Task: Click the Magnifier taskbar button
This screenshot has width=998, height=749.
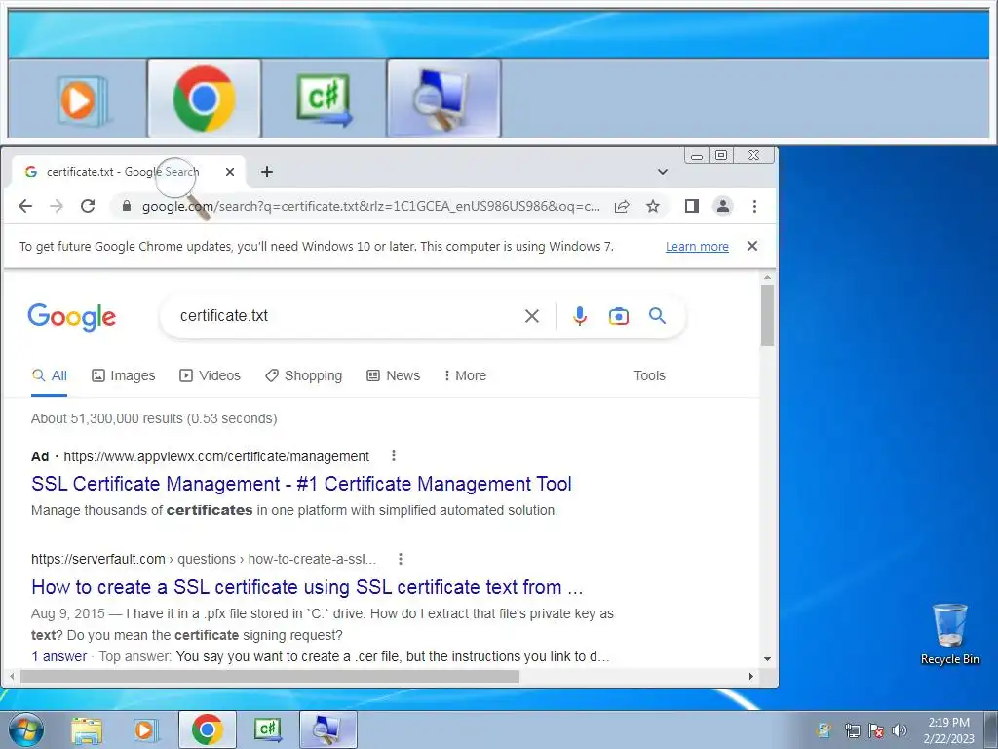Action: 327,729
